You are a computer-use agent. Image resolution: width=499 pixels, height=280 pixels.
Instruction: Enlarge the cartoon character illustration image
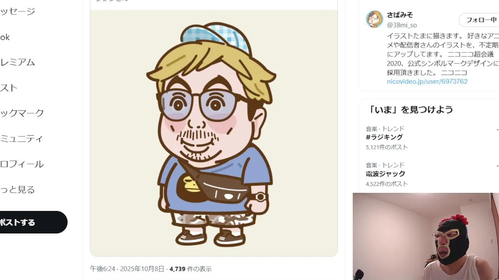[214, 133]
